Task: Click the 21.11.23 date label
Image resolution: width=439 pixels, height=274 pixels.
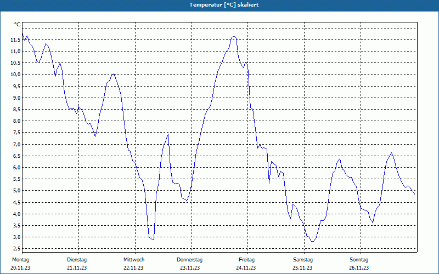Action: tap(77, 268)
